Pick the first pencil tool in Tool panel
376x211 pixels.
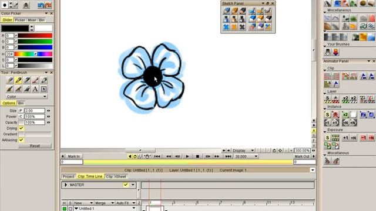10,81
